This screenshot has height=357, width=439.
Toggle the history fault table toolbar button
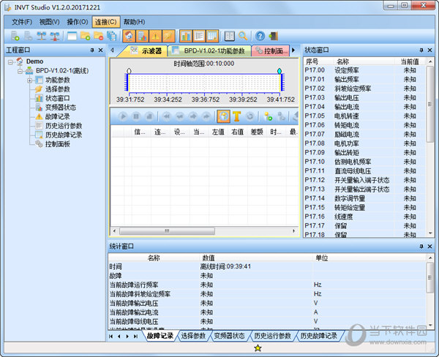pos(212,36)
